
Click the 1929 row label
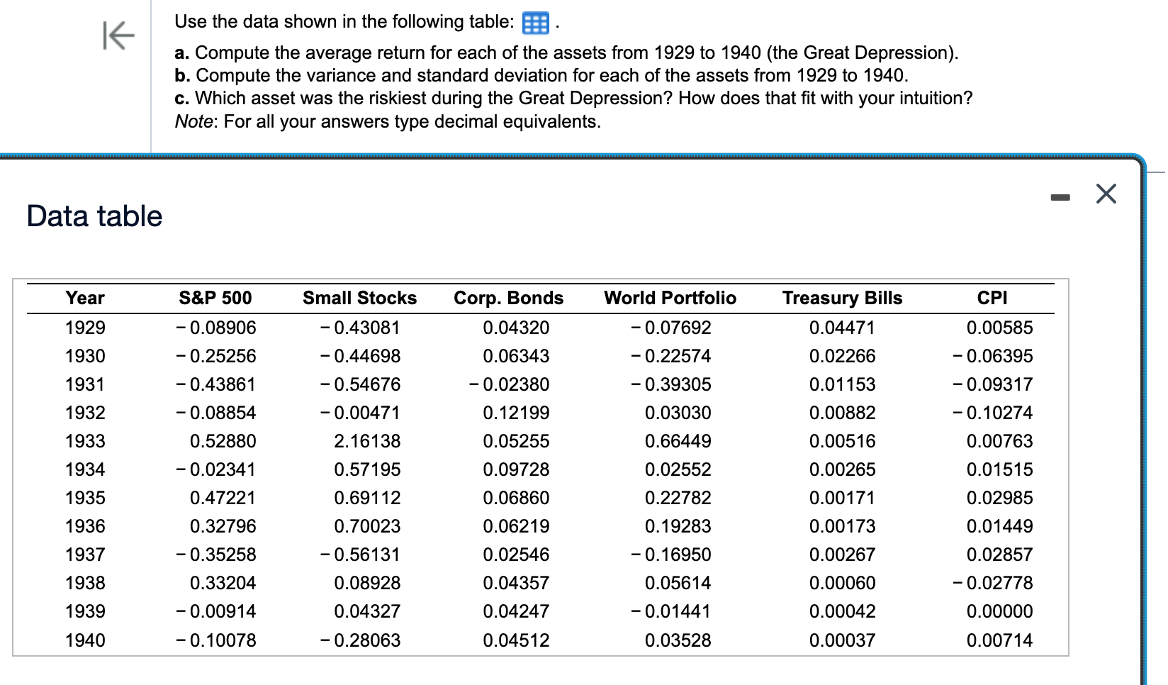[84, 327]
